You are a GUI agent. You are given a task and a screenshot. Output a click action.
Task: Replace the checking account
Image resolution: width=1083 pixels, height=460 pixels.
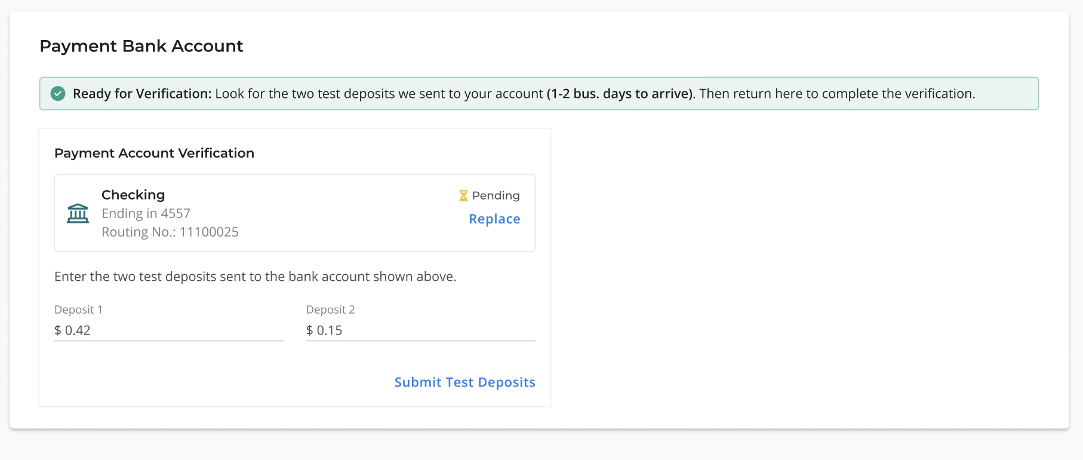494,219
